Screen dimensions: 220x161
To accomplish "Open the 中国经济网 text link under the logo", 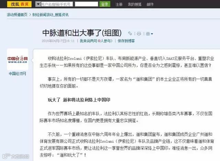I will click(18, 73).
